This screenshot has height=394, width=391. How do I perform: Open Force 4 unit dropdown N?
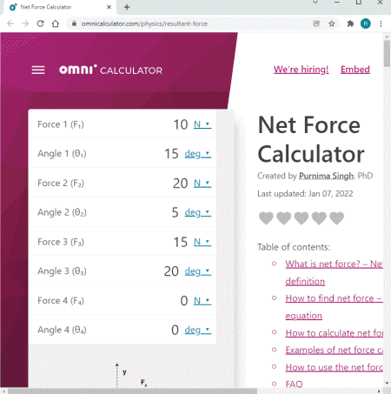point(202,301)
